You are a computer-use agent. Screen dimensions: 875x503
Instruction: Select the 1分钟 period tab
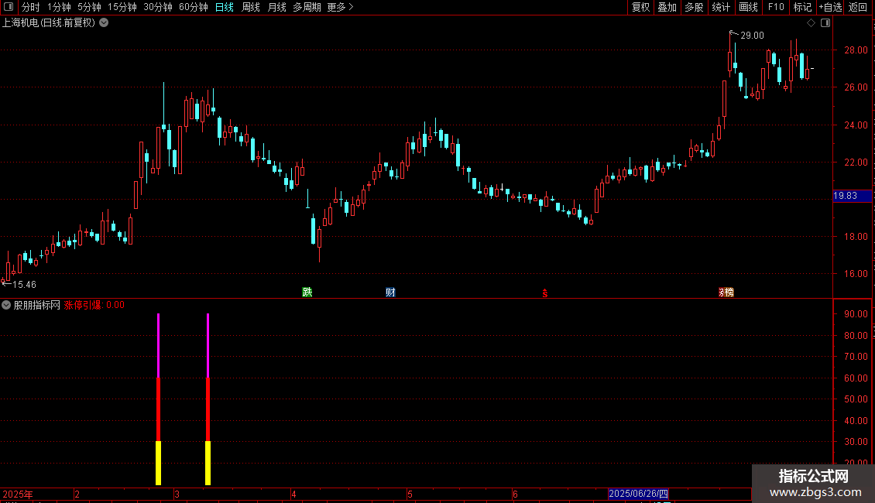click(x=59, y=7)
